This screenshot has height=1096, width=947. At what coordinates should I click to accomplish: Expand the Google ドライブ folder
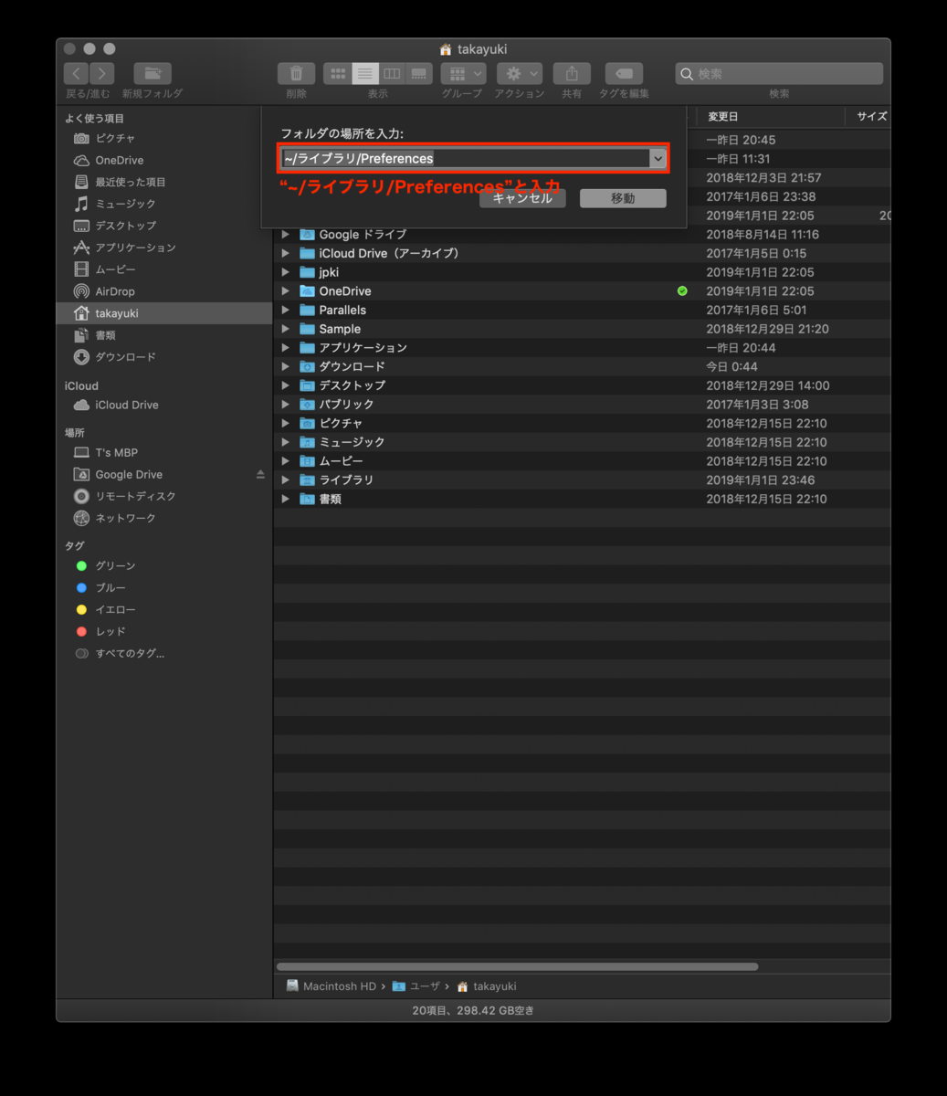click(x=285, y=235)
